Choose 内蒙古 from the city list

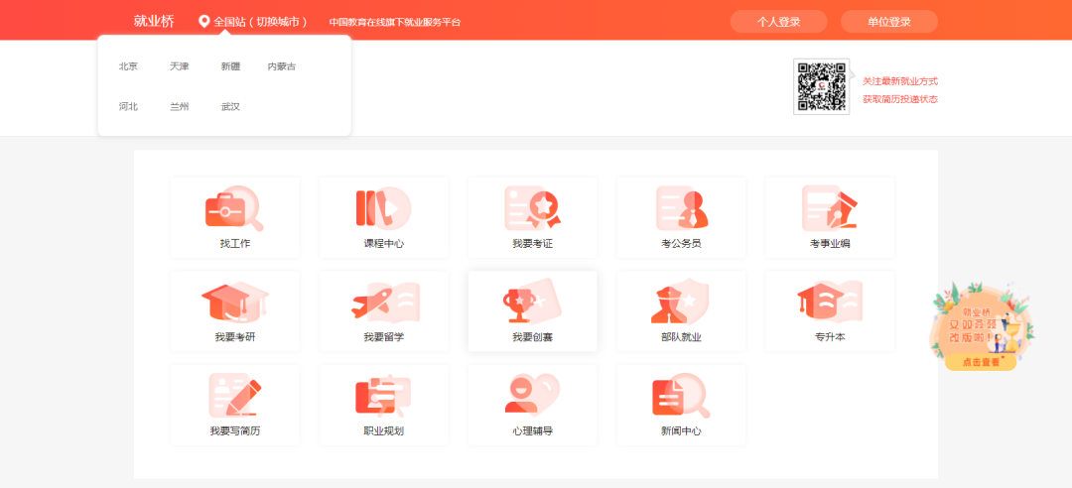click(282, 66)
